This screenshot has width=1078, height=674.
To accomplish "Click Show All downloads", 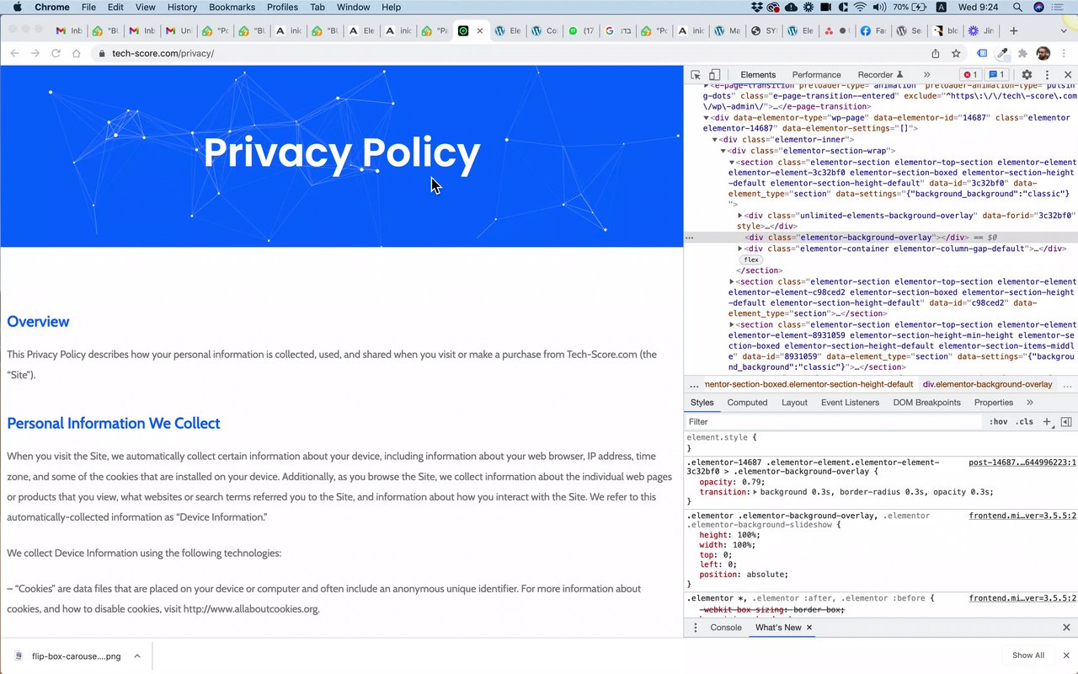I will [x=1027, y=655].
